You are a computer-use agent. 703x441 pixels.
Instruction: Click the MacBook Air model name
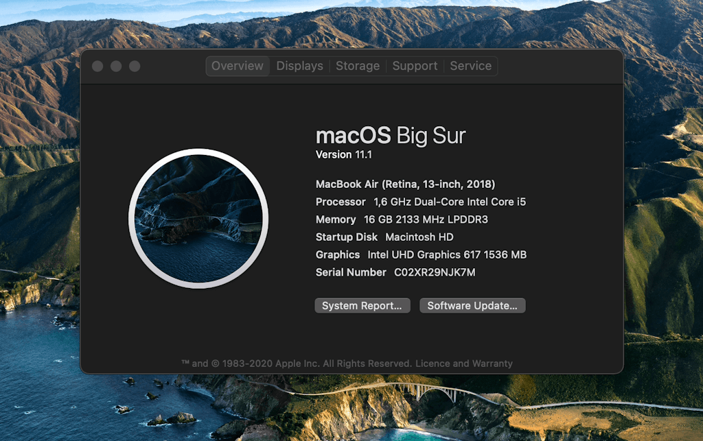click(406, 184)
